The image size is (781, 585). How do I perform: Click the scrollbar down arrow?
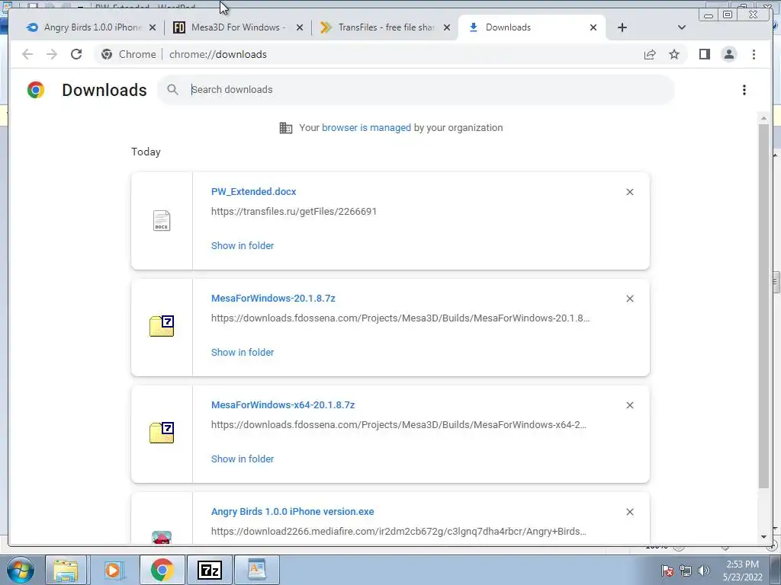click(x=763, y=537)
